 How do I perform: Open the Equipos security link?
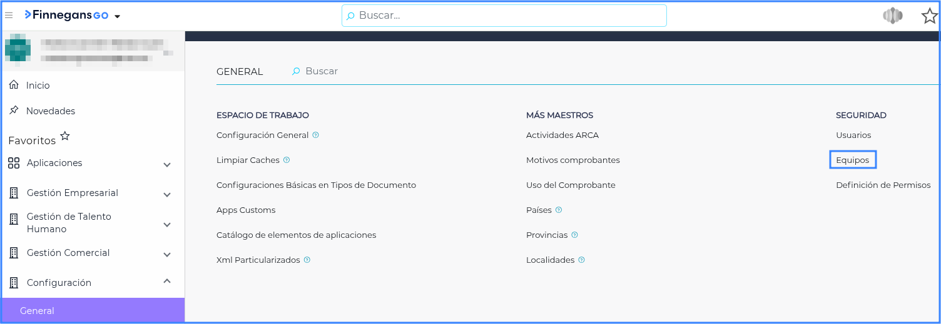coord(852,160)
